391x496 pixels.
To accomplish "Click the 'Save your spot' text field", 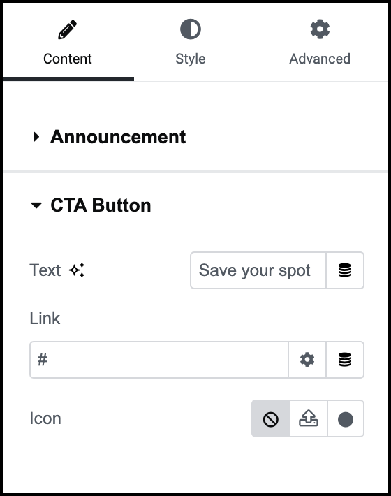I will coord(258,270).
